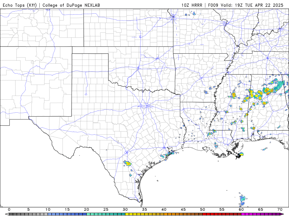Click the color bar label "5"
289x216 pixels.
[x=29, y=210]
